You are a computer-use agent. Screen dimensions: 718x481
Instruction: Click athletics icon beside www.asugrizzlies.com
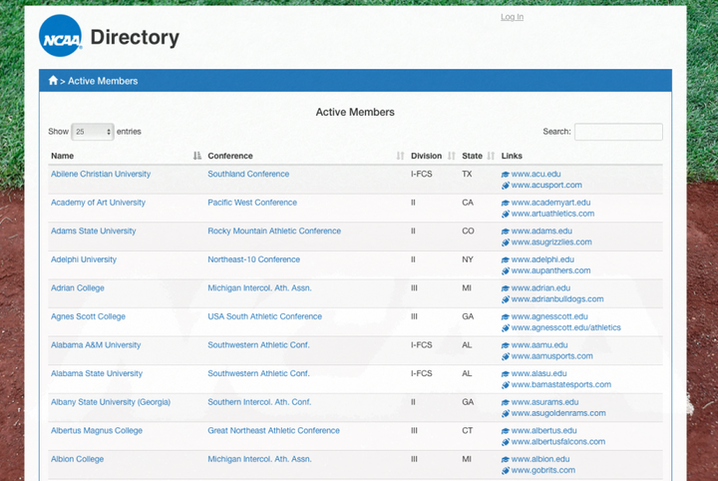coord(505,241)
